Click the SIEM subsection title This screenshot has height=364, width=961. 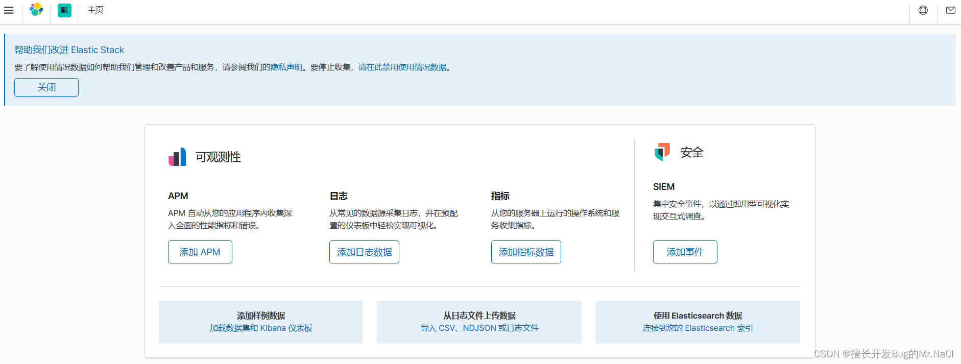point(664,187)
